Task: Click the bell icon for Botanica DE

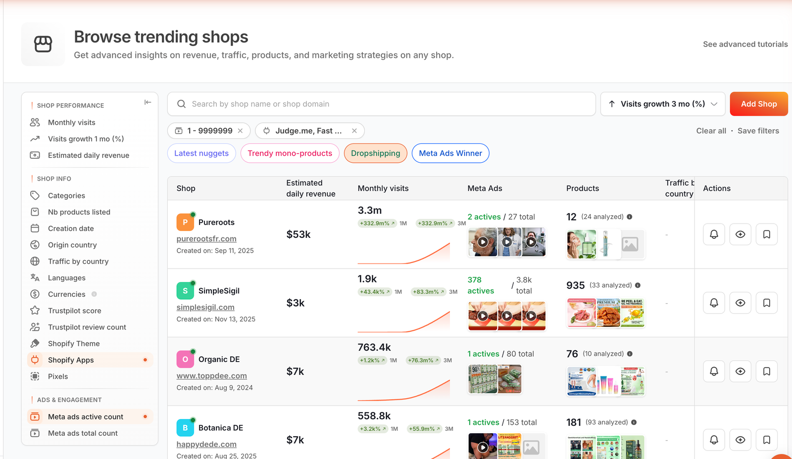Action: pyautogui.click(x=714, y=440)
